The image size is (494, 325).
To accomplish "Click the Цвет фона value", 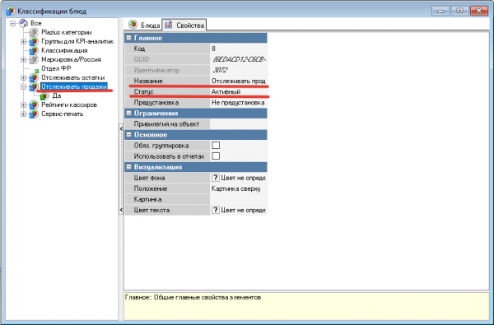I will (x=239, y=178).
